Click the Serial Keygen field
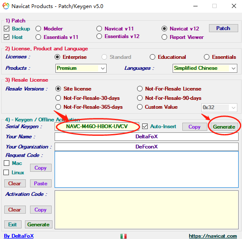This screenshot has height=239, width=242. [97, 126]
